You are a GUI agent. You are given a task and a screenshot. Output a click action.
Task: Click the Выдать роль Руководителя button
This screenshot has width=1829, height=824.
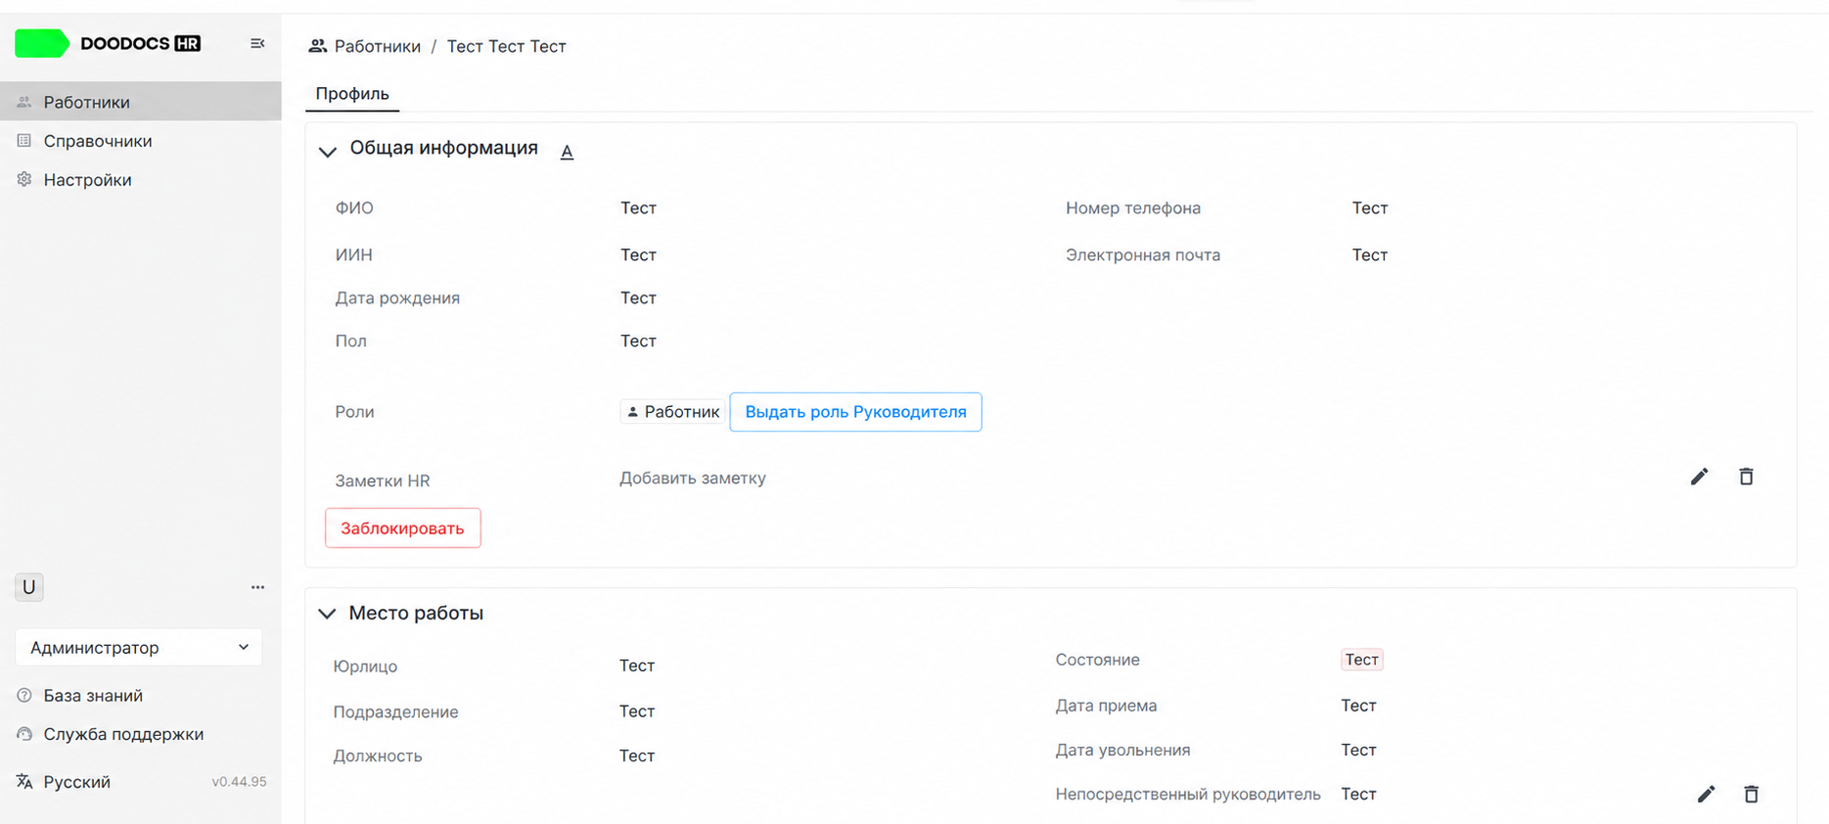[855, 412]
